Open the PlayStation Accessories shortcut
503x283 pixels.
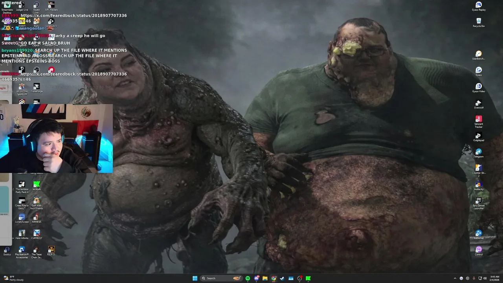pyautogui.click(x=22, y=252)
